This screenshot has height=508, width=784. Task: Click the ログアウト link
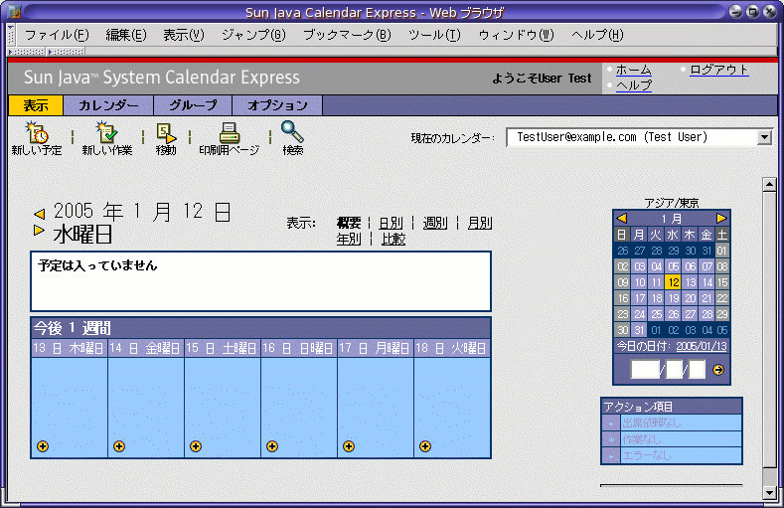click(x=719, y=70)
